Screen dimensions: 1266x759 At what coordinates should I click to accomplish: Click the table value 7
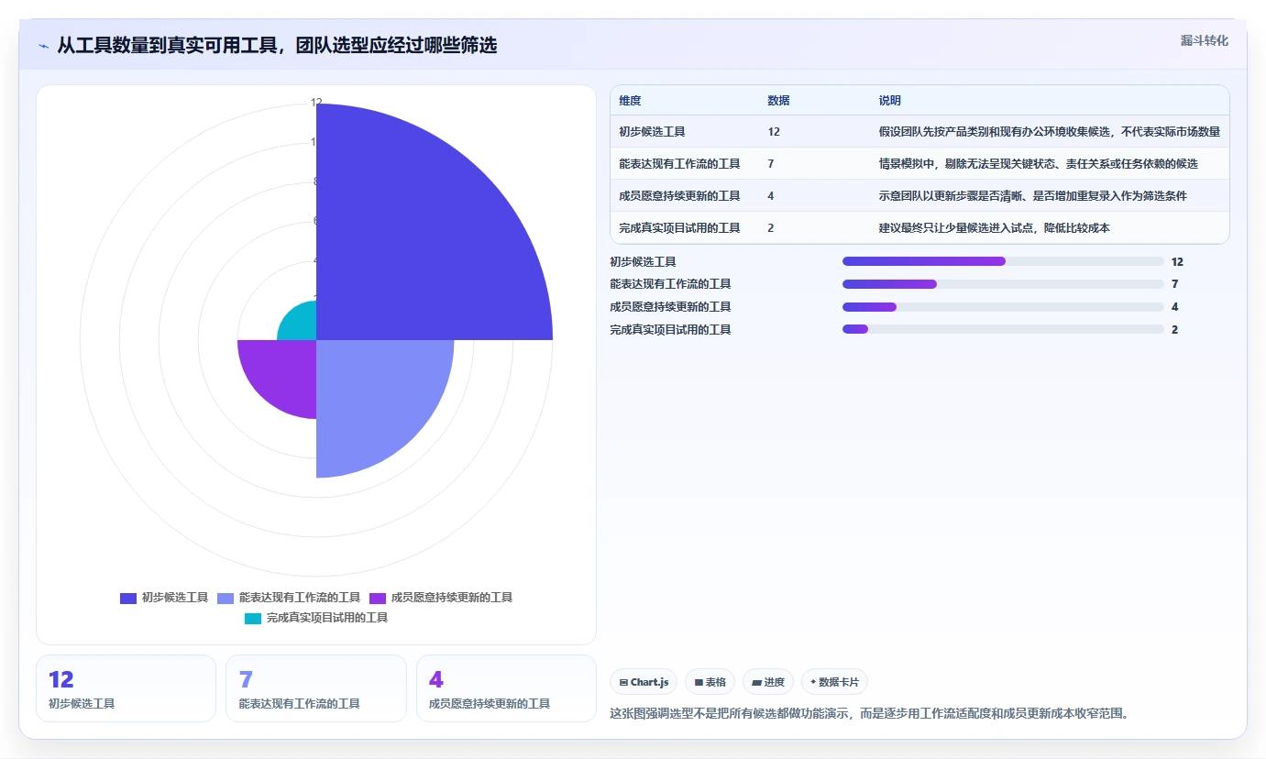pyautogui.click(x=771, y=164)
